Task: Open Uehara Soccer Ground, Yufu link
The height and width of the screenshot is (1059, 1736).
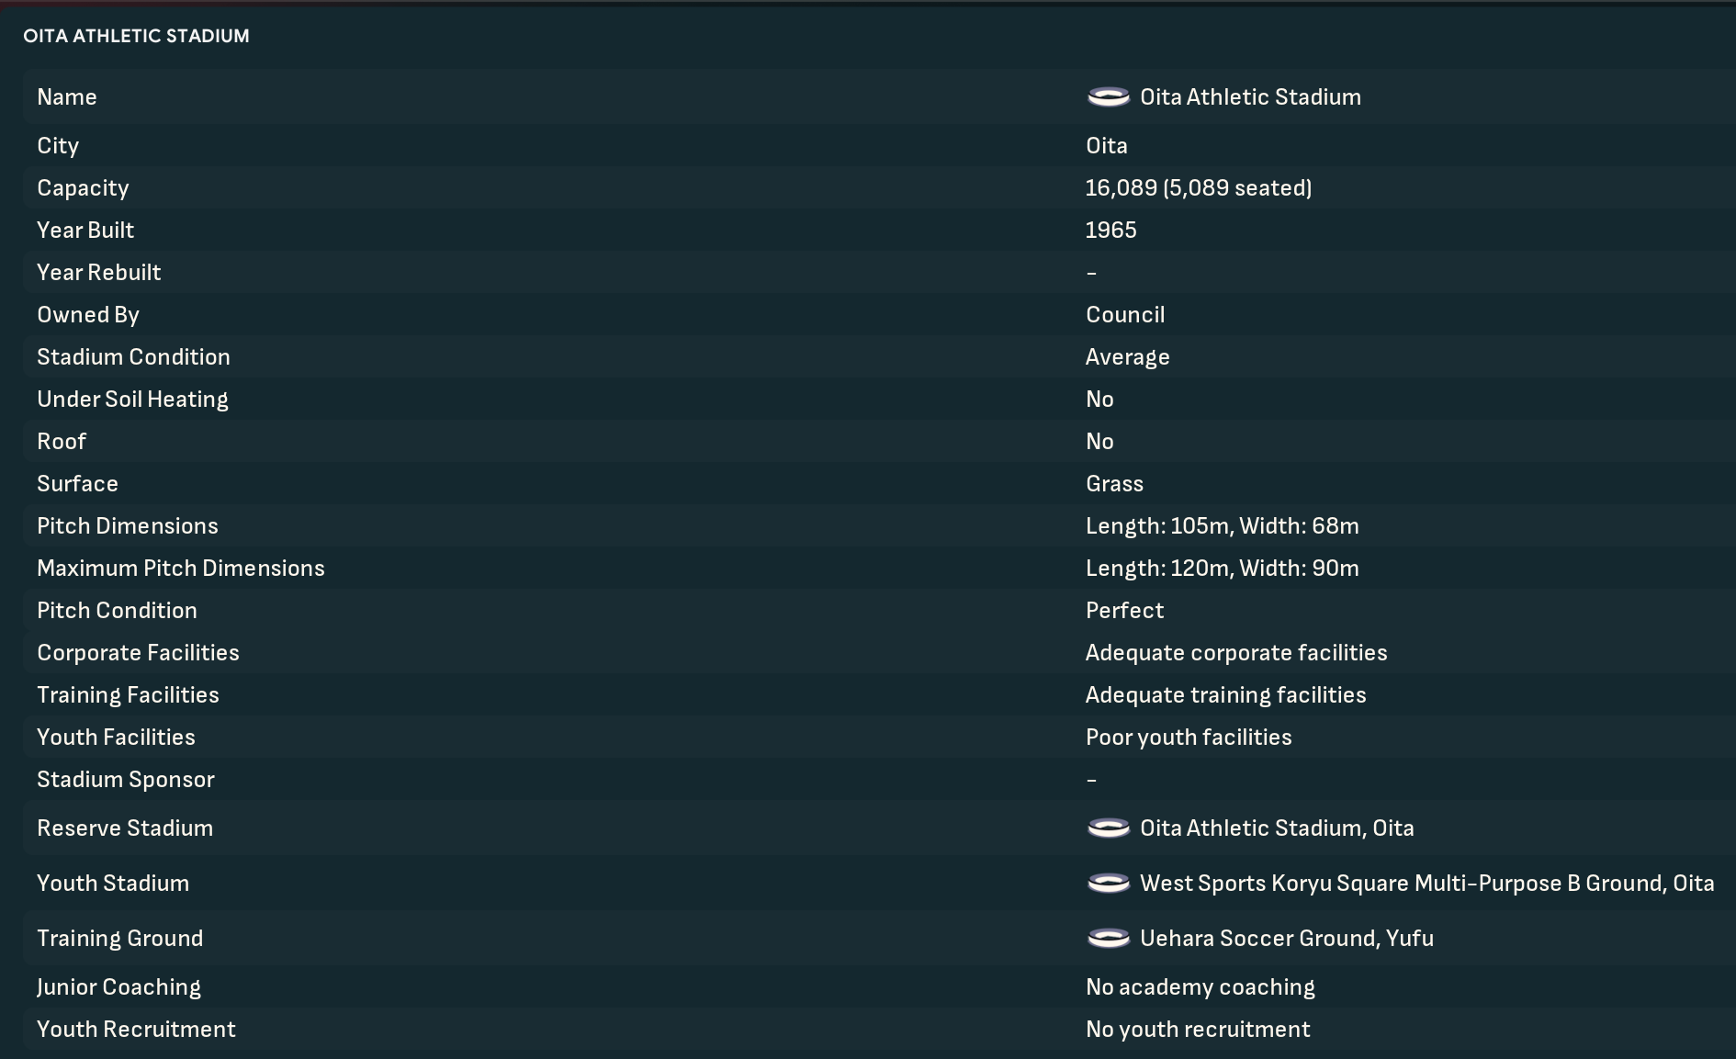Action: coord(1286,938)
